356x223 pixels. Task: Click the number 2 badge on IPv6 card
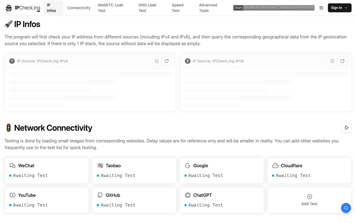point(188,61)
